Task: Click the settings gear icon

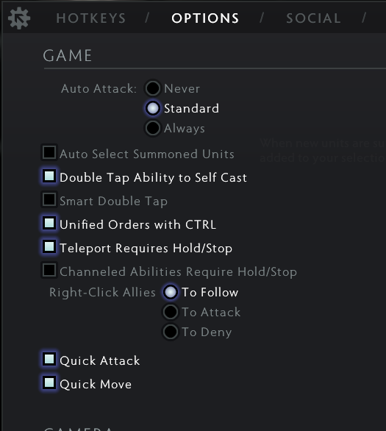Action: tap(19, 18)
